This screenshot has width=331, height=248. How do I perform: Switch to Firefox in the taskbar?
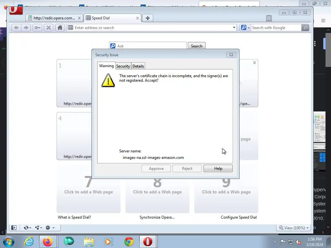[48, 242]
